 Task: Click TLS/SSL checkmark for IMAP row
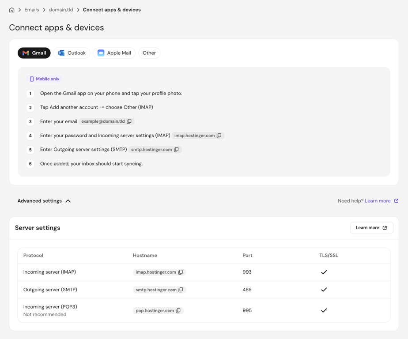point(324,272)
